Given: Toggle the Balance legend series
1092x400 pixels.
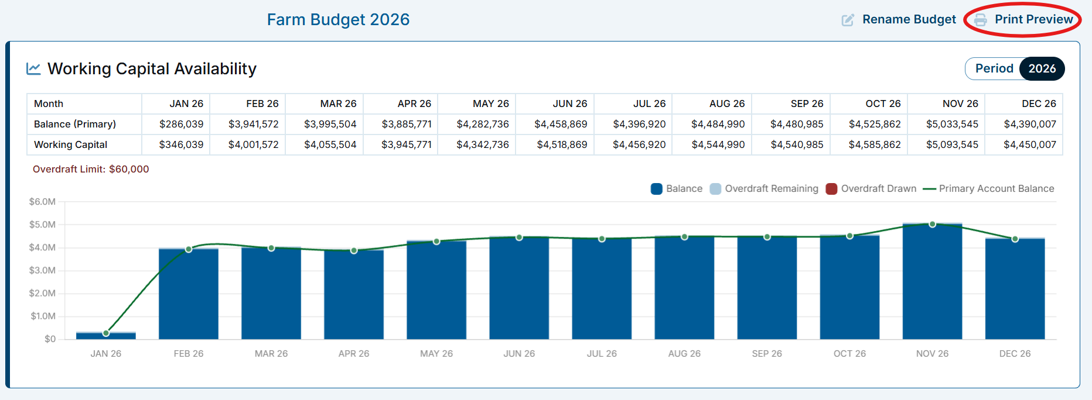Looking at the screenshot, I should (x=677, y=189).
